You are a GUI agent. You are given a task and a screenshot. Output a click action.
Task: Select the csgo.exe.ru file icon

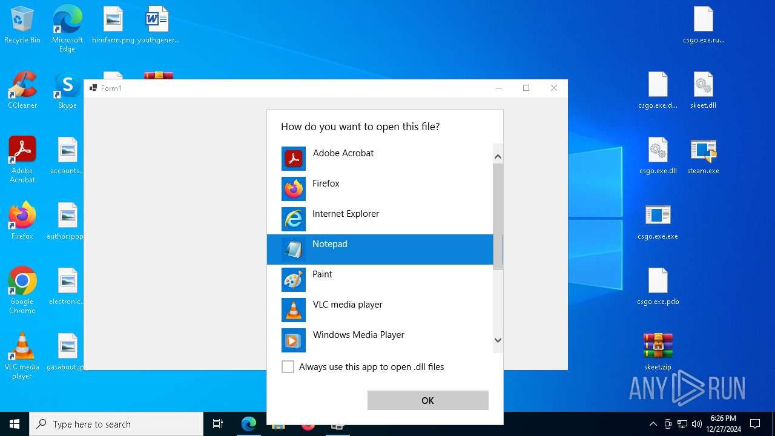(704, 25)
